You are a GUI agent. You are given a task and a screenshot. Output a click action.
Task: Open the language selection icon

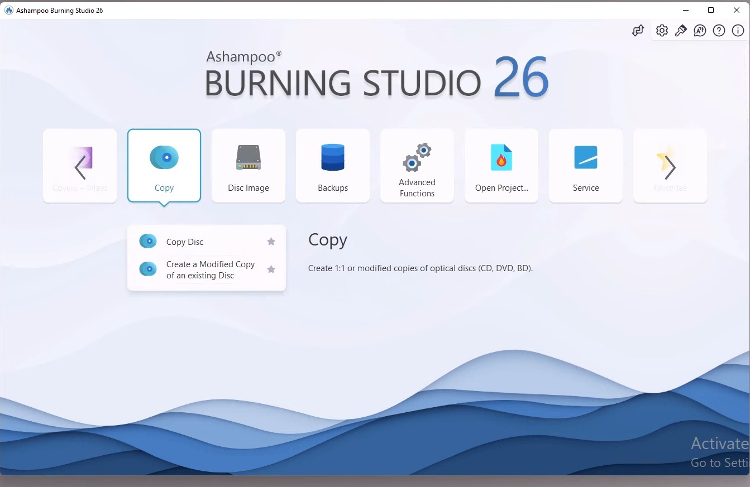(700, 31)
